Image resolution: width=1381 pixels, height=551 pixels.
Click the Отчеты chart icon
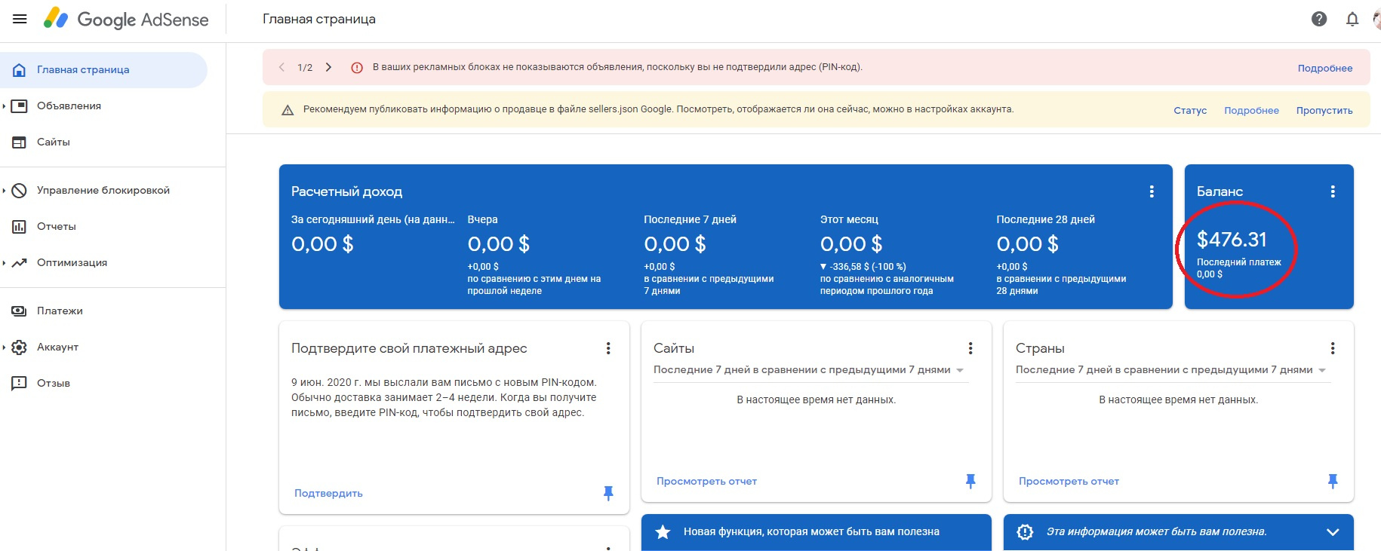pyautogui.click(x=19, y=226)
